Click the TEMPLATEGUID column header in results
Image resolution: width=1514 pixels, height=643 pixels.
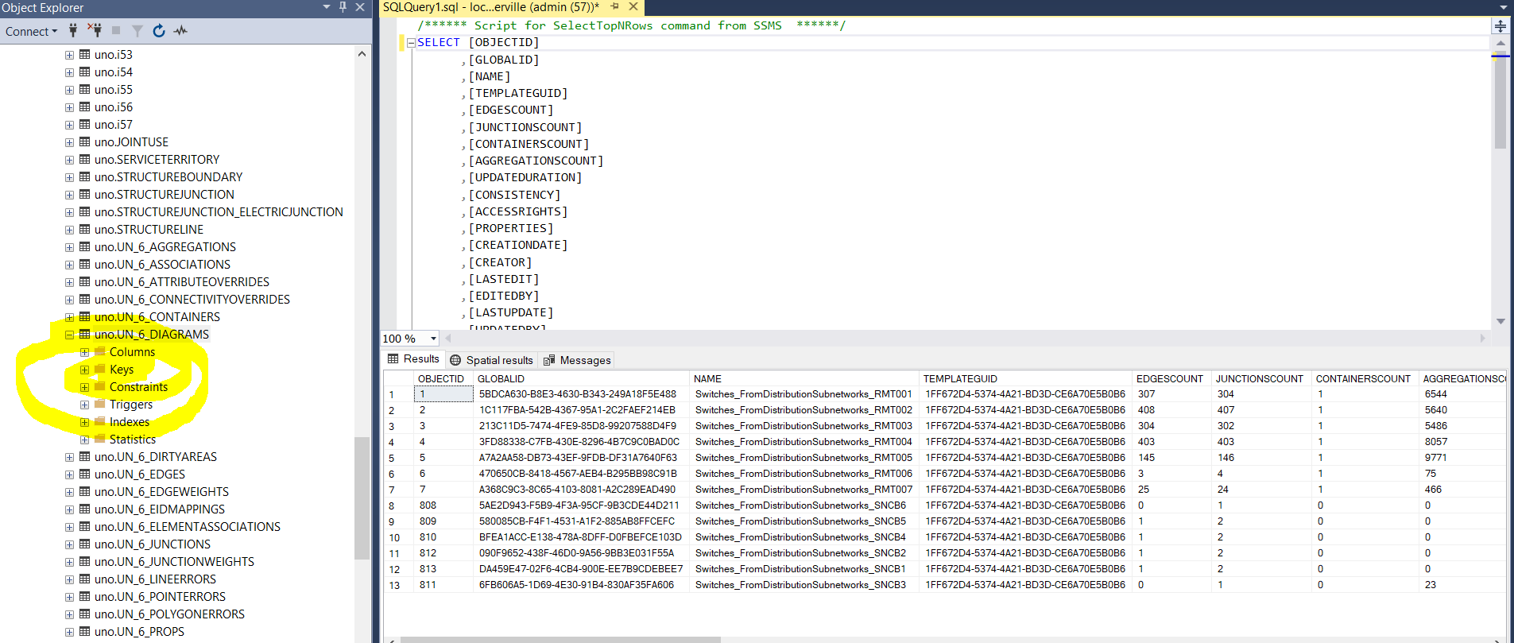point(1026,379)
